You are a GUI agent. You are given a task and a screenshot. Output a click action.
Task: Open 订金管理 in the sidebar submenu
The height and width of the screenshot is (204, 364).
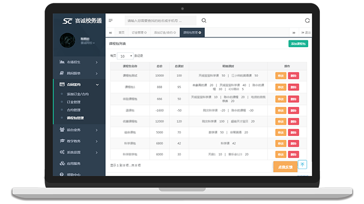[x=74, y=102]
